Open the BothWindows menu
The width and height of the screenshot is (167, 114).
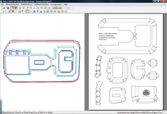pyautogui.click(x=27, y=4)
